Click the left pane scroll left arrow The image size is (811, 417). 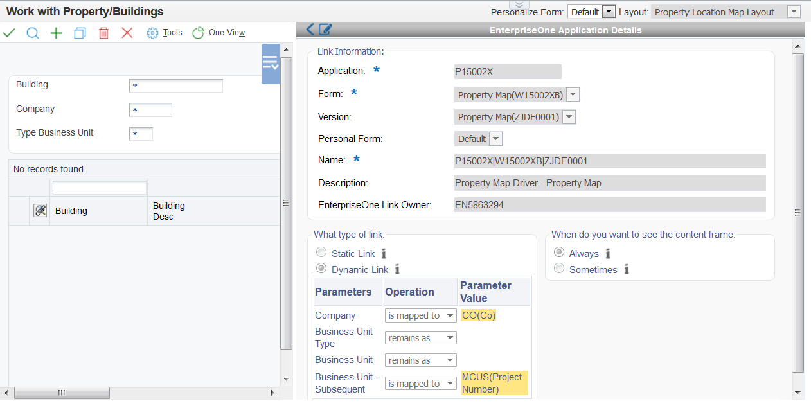coord(6,393)
